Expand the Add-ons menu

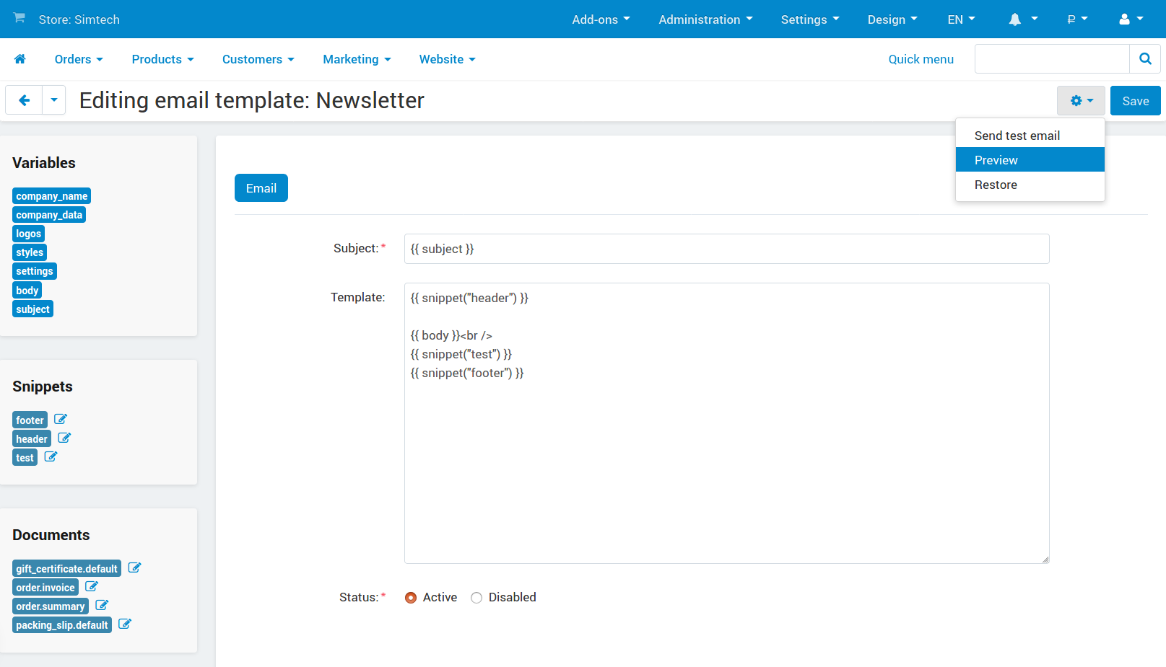(x=601, y=19)
